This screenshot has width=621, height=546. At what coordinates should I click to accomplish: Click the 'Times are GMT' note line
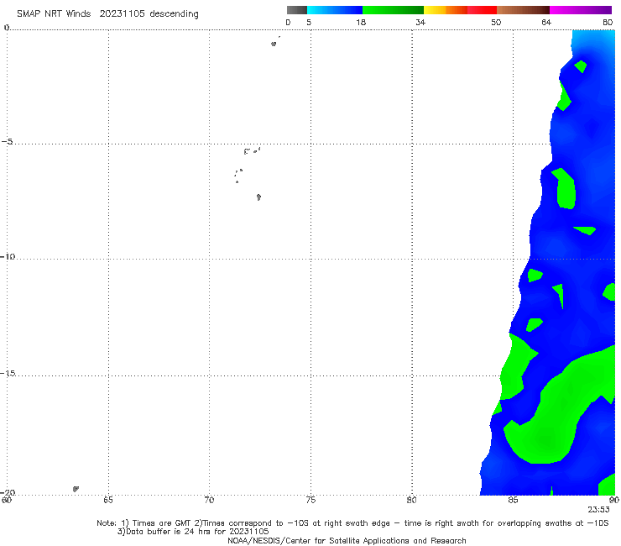click(352, 523)
